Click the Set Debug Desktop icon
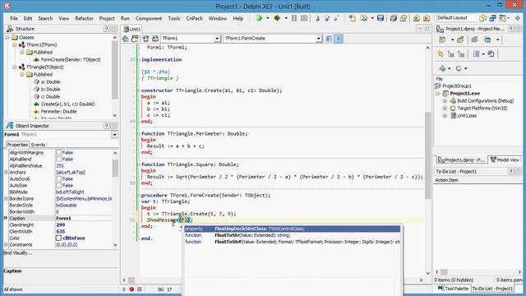This screenshot has height=296, width=526. tap(493, 18)
